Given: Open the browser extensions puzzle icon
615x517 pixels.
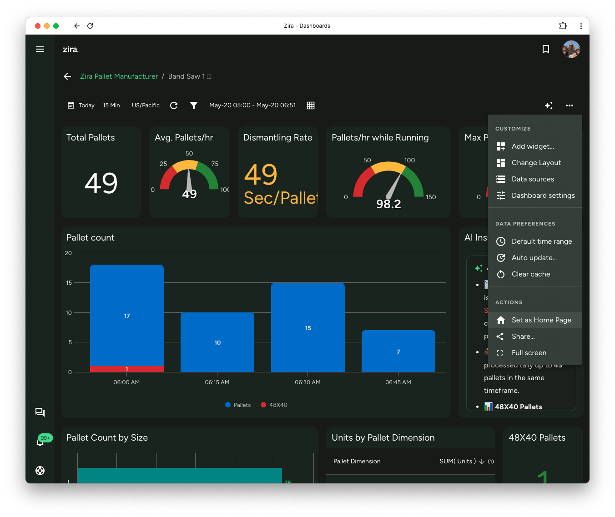Looking at the screenshot, I should (x=563, y=26).
